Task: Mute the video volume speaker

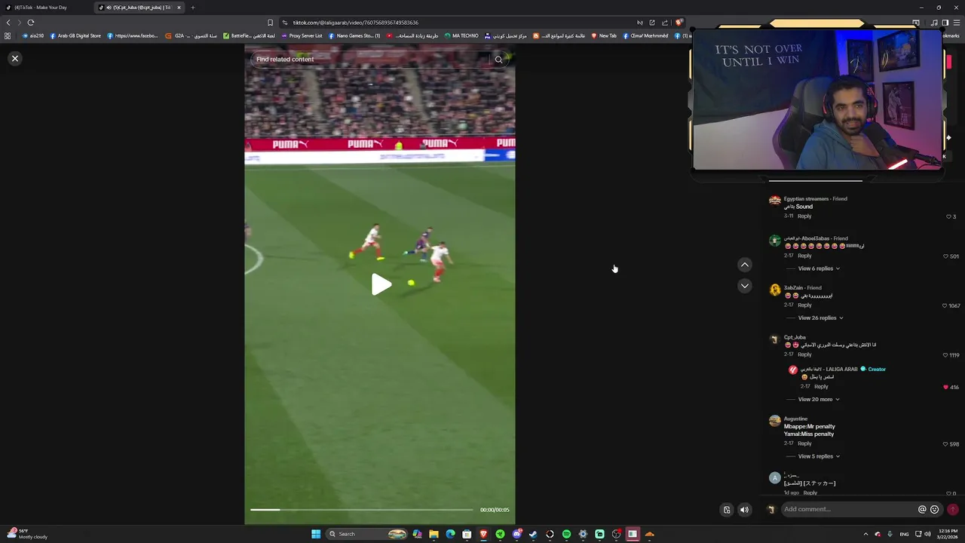Action: 744,510
